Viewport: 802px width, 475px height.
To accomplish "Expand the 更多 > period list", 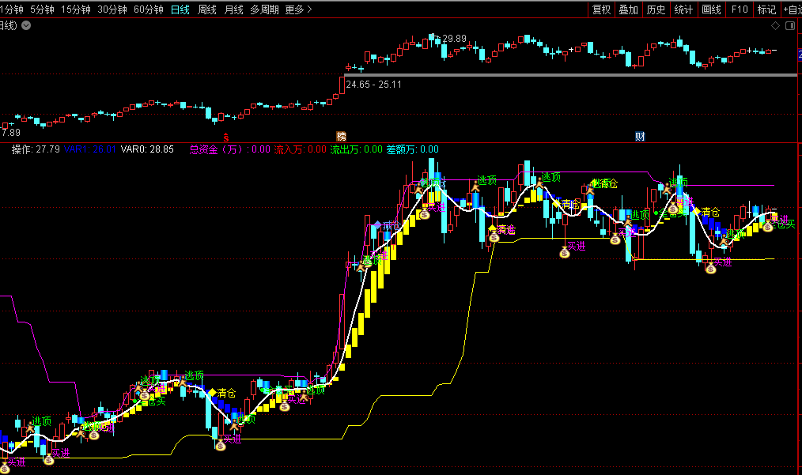I will [x=298, y=9].
